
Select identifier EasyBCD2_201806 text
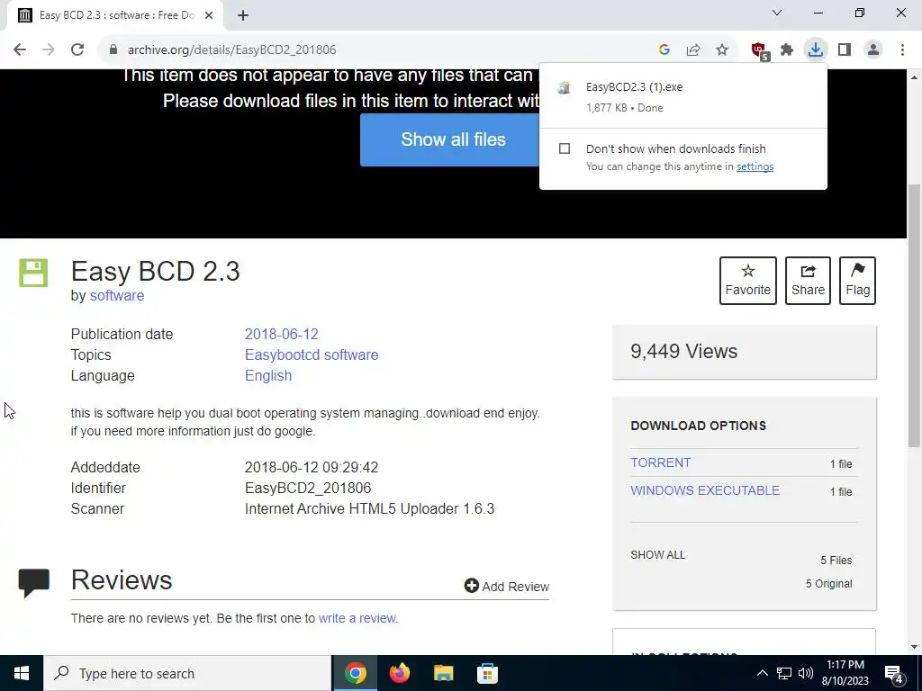point(308,489)
